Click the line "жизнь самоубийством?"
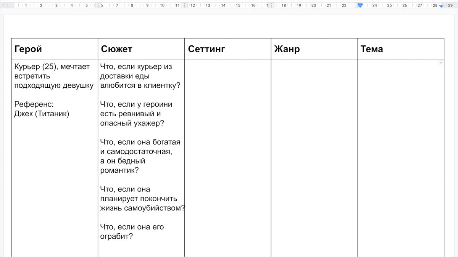The width and height of the screenshot is (458, 257). pyautogui.click(x=143, y=208)
